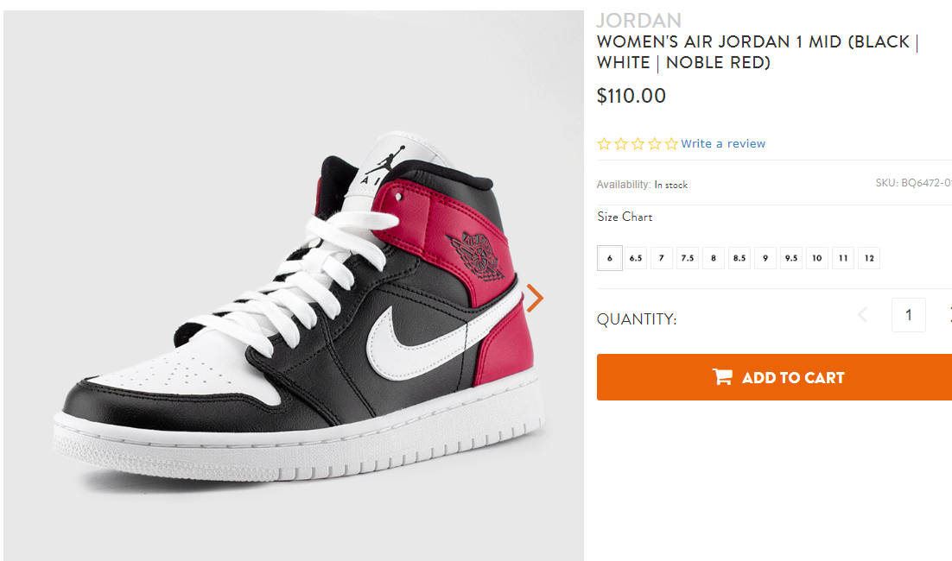Show next product image with orange chevron
The width and height of the screenshot is (952, 561).
[x=536, y=298]
